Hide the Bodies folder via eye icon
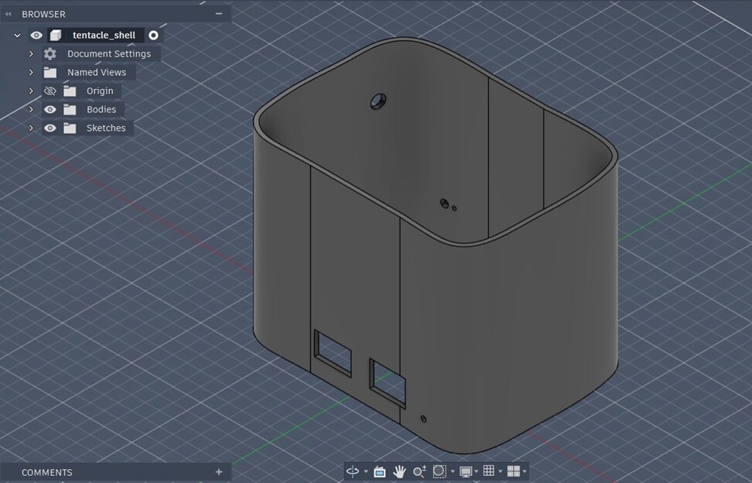Screen dimensions: 752x483 coord(50,110)
